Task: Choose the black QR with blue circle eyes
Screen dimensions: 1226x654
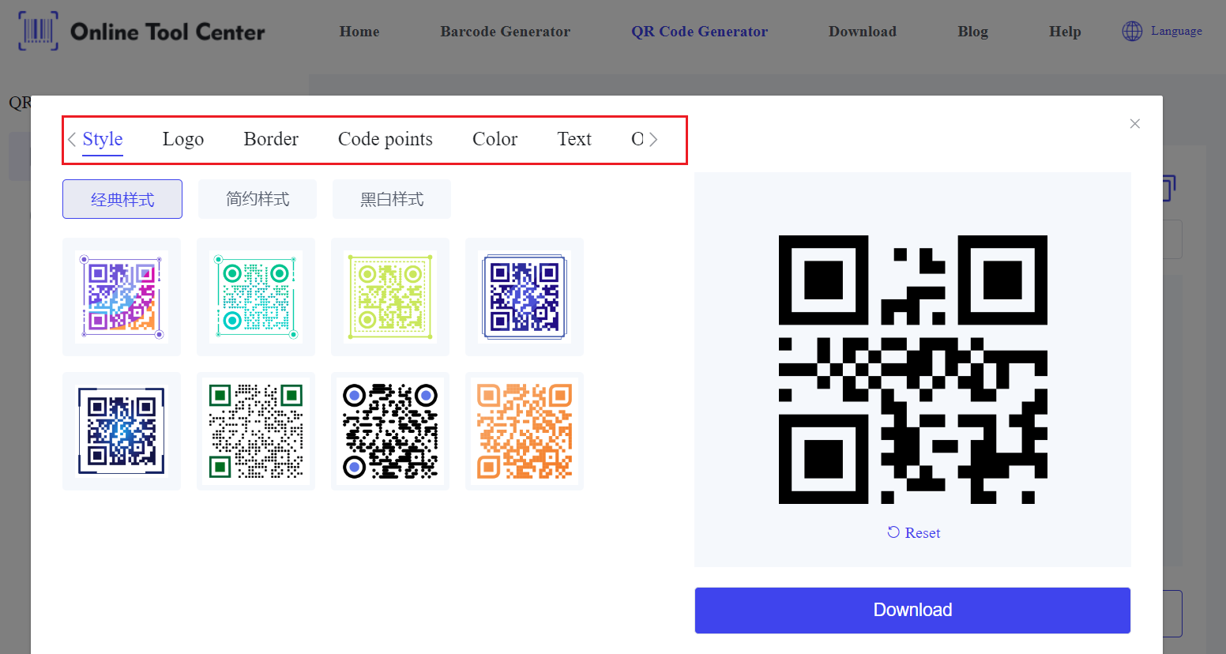Action: pos(390,431)
